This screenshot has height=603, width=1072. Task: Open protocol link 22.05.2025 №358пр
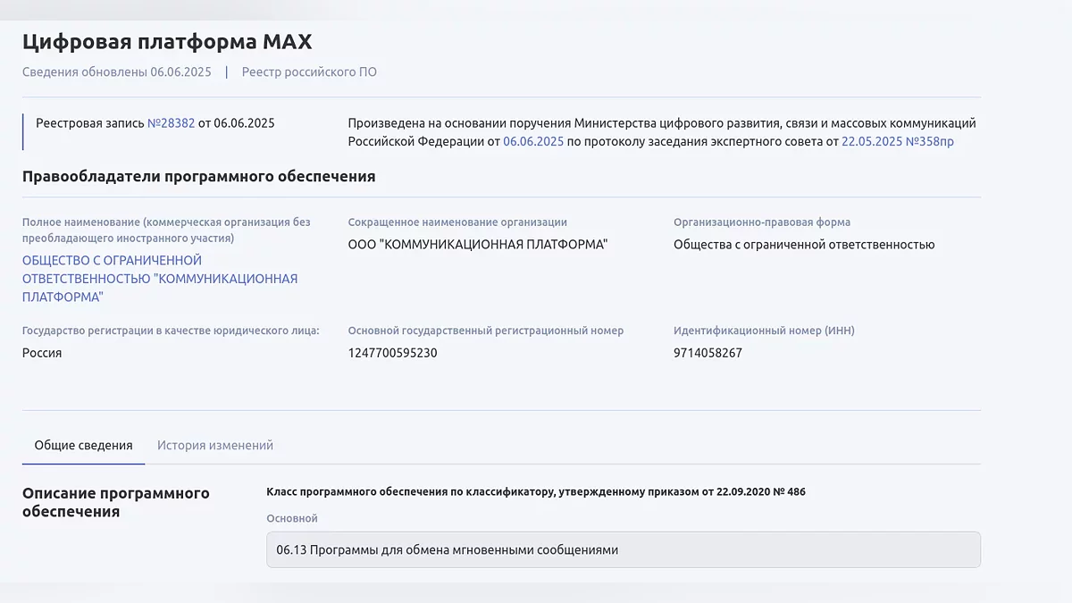coord(897,141)
